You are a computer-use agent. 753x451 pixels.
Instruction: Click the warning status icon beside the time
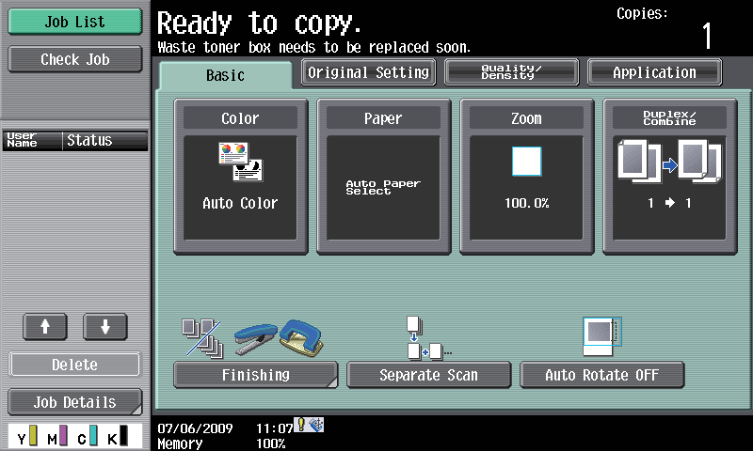pyautogui.click(x=300, y=425)
